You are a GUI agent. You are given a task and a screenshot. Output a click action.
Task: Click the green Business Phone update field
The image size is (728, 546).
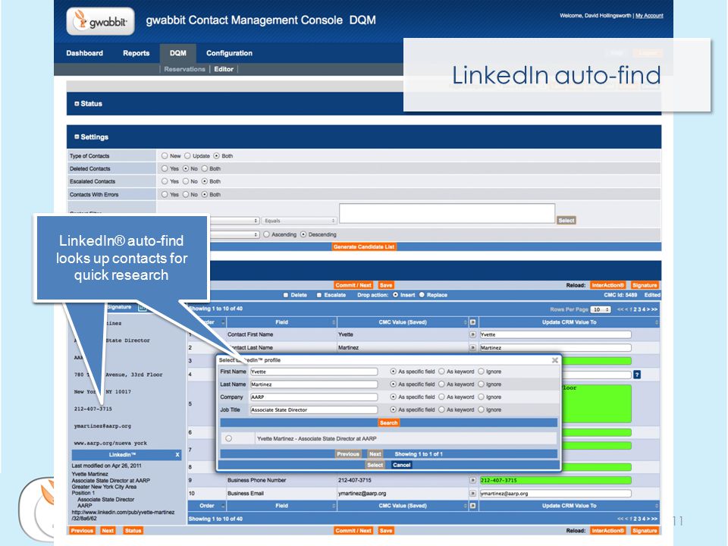point(555,480)
